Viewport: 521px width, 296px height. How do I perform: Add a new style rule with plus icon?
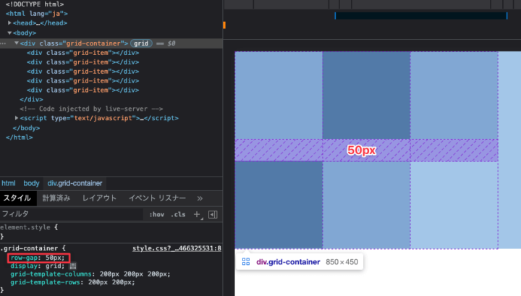(197, 215)
